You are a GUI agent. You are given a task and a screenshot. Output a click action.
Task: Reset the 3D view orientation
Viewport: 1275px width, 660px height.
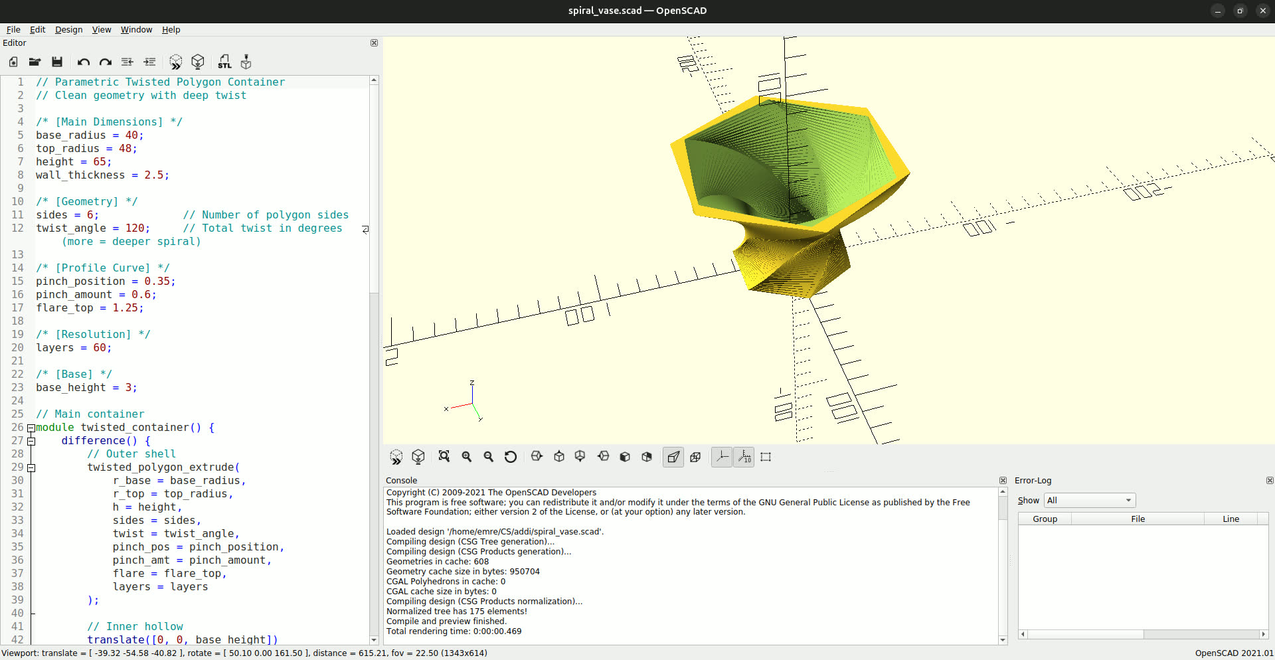pos(511,457)
